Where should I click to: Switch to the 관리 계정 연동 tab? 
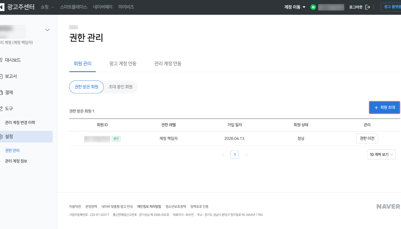tap(168, 64)
